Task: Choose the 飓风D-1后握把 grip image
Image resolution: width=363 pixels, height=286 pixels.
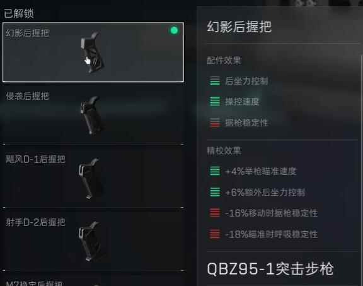Action: (x=89, y=179)
